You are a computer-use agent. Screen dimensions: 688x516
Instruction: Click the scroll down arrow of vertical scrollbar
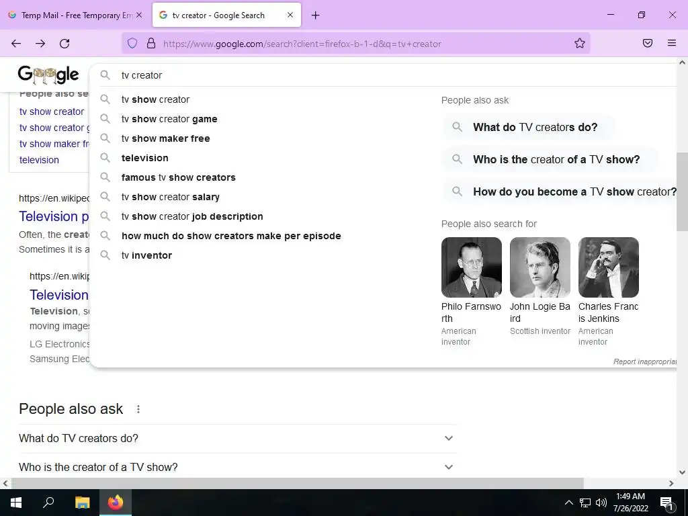coord(682,472)
